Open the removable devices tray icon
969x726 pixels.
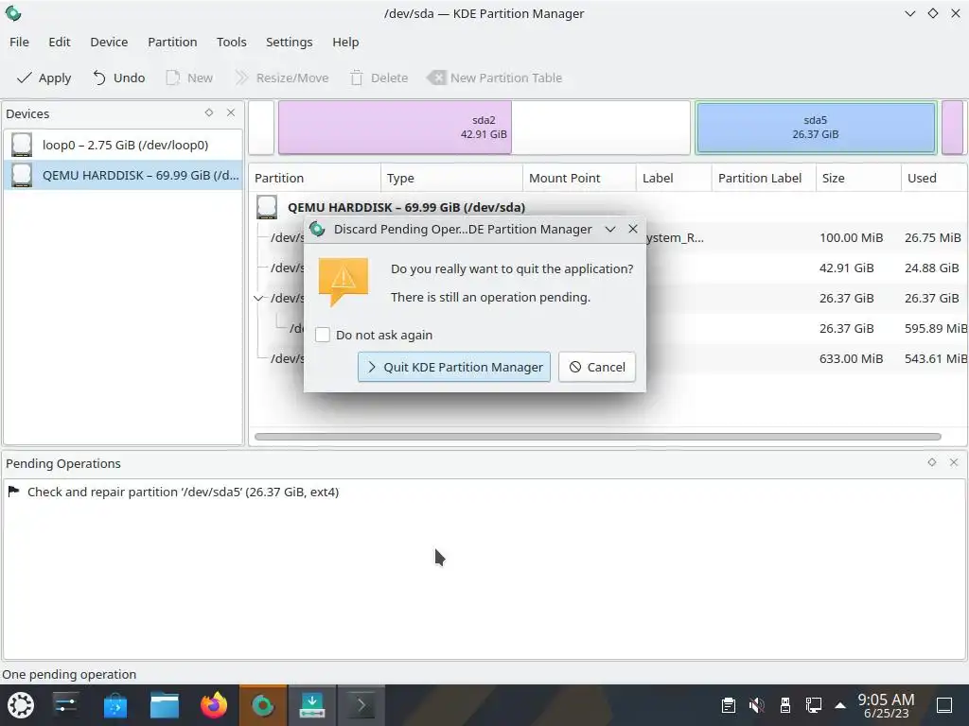(x=784, y=705)
